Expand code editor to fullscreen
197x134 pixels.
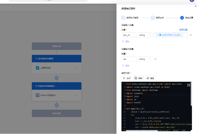tap(189, 85)
